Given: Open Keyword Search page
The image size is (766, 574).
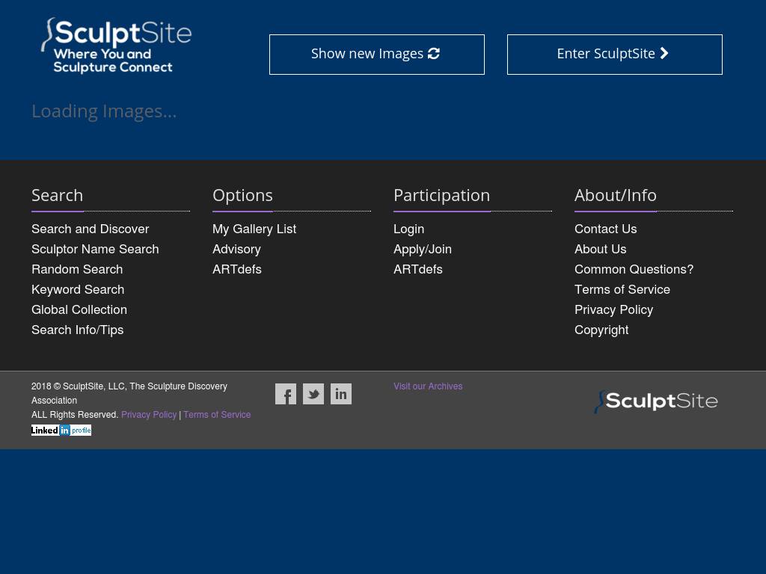Looking at the screenshot, I should pyautogui.click(x=78, y=289).
